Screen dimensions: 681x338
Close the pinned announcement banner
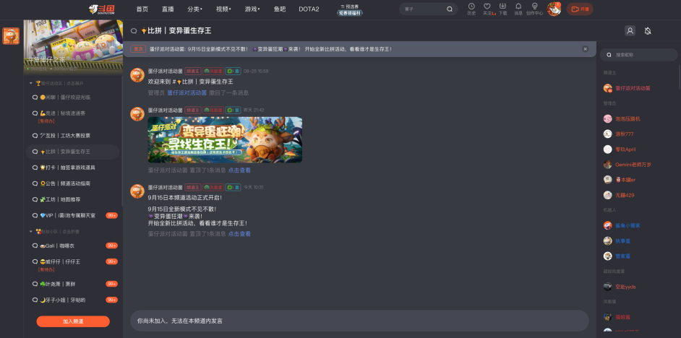(x=585, y=49)
